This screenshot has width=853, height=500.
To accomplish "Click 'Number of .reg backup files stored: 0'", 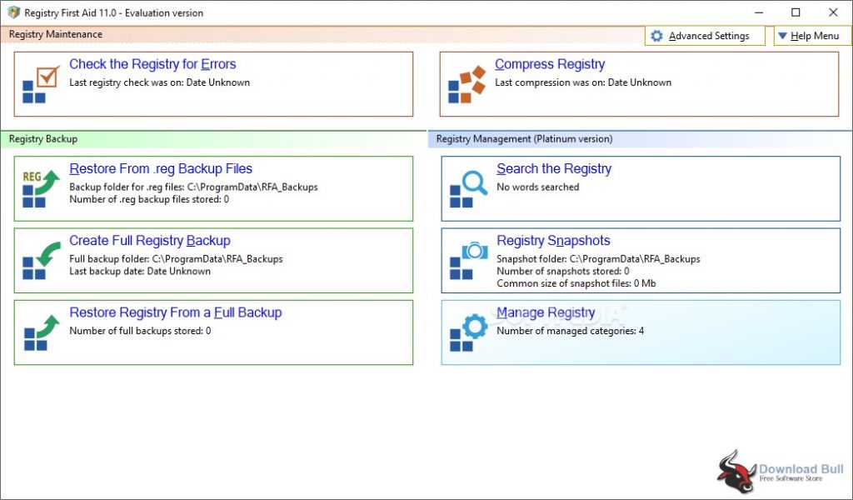I will pyautogui.click(x=149, y=199).
